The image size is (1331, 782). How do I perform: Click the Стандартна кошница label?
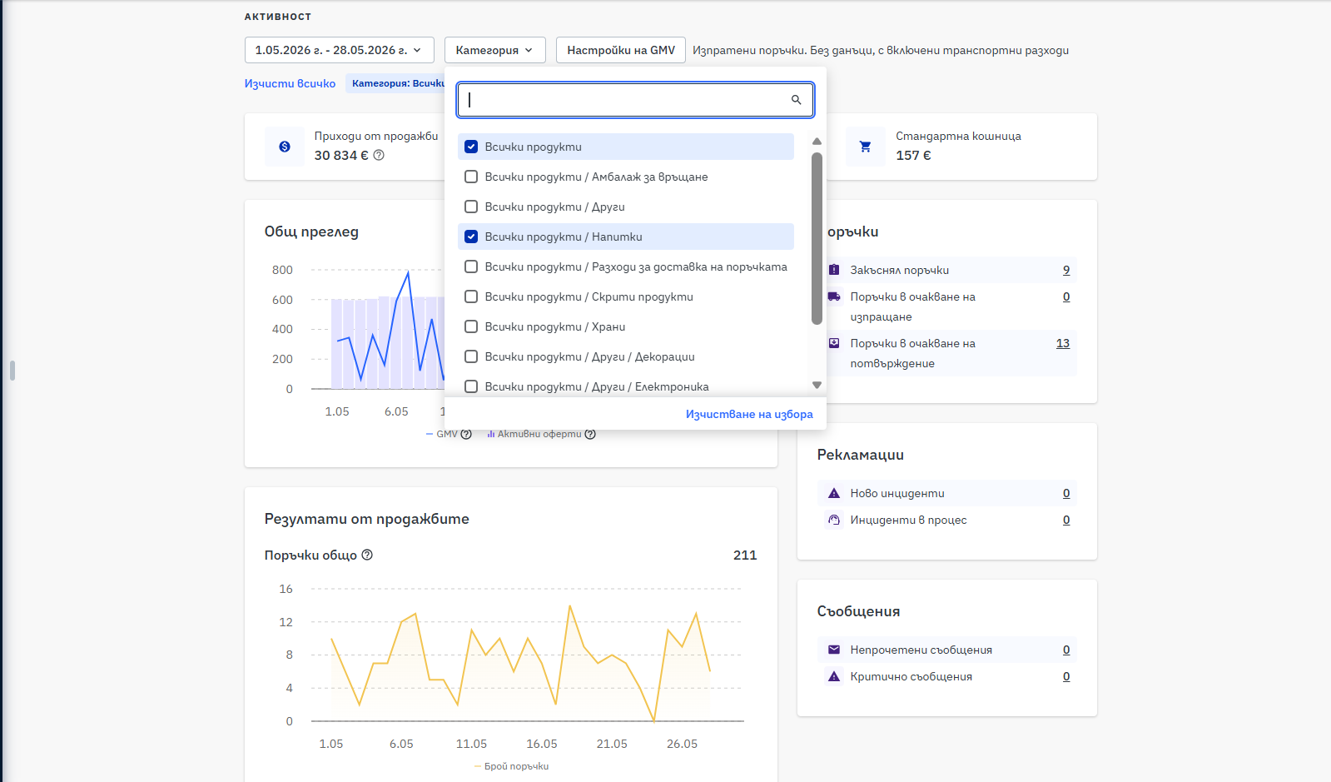point(958,136)
